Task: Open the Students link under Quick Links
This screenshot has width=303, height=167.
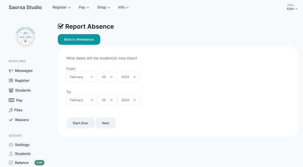Action: point(20,90)
